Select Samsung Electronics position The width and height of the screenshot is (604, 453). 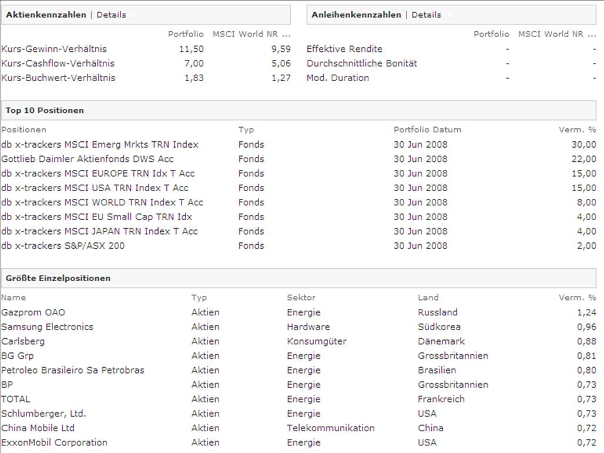point(47,327)
